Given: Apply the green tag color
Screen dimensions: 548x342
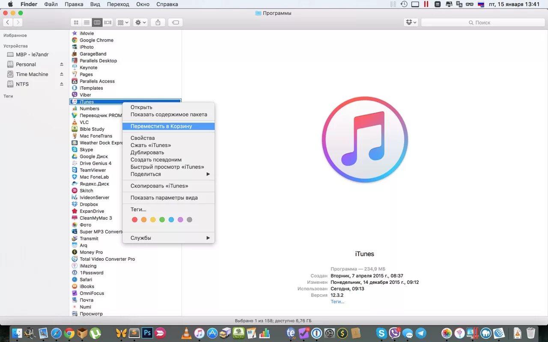Looking at the screenshot, I should click(162, 220).
